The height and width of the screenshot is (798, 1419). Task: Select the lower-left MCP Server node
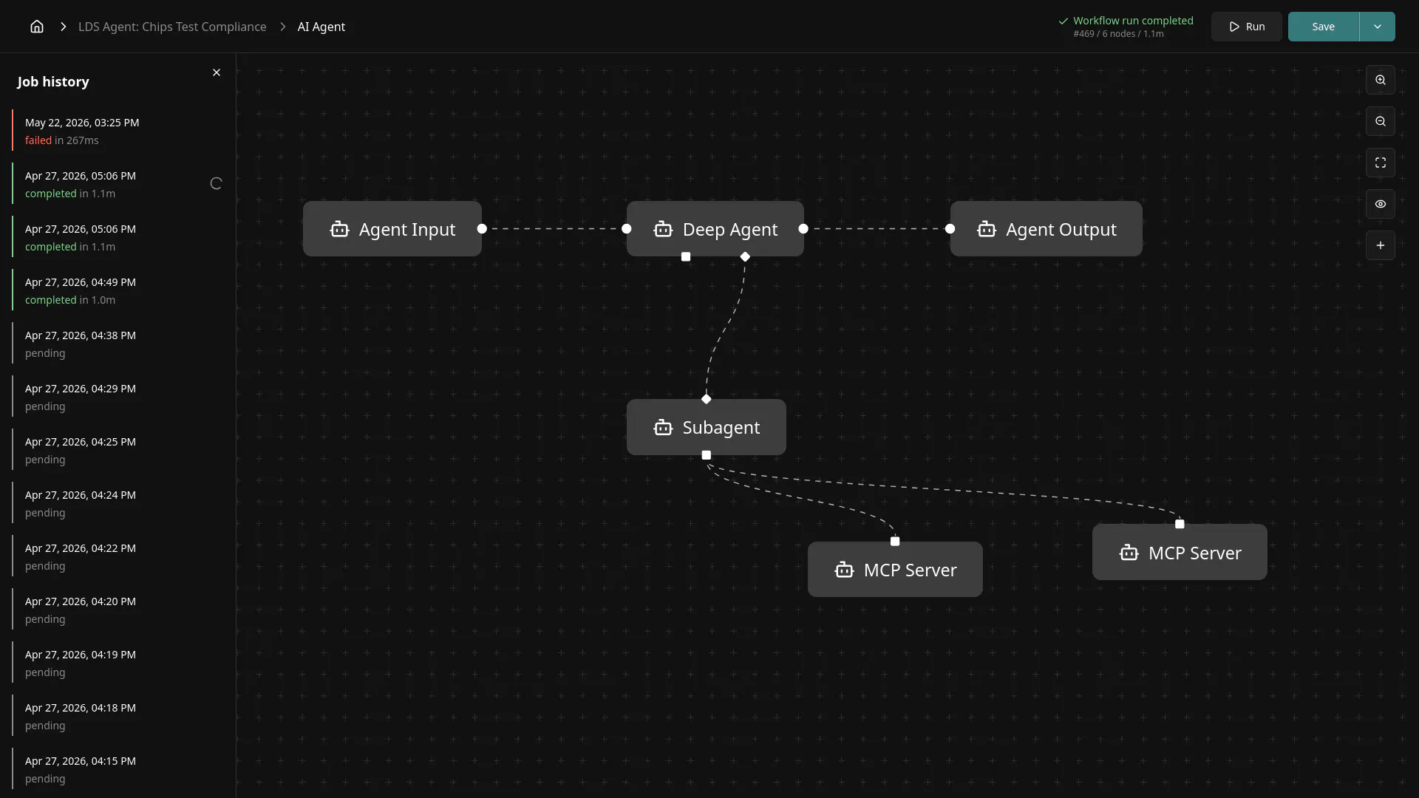pyautogui.click(x=895, y=570)
